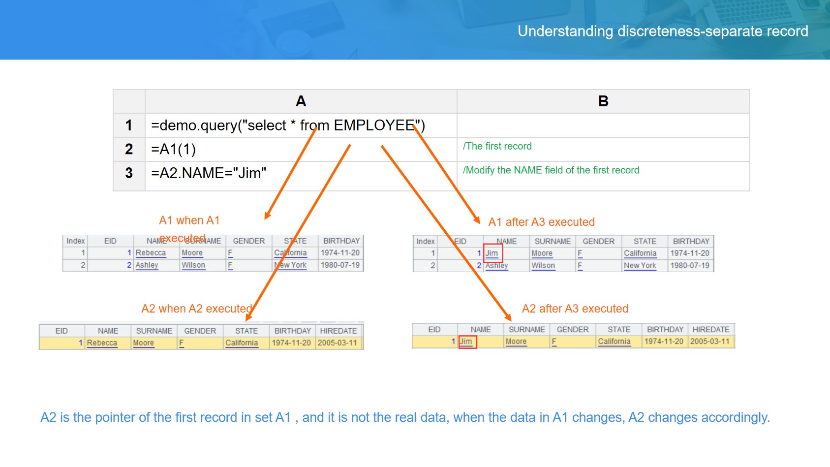
Task: Select column header B in the code grid
Action: coord(603,101)
